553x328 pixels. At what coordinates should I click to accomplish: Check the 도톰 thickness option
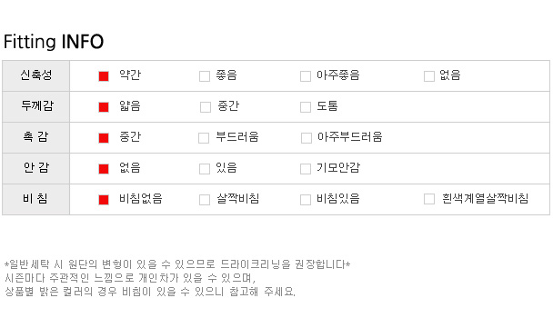[306, 107]
